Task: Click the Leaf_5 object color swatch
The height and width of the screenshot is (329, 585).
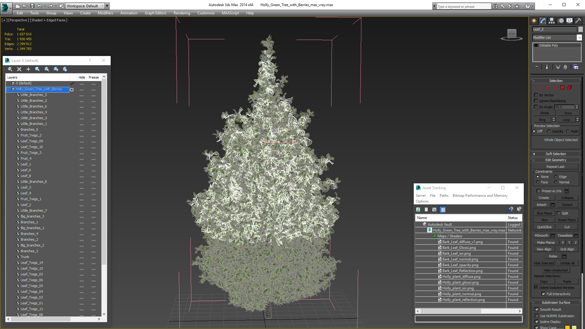Action: click(x=581, y=29)
